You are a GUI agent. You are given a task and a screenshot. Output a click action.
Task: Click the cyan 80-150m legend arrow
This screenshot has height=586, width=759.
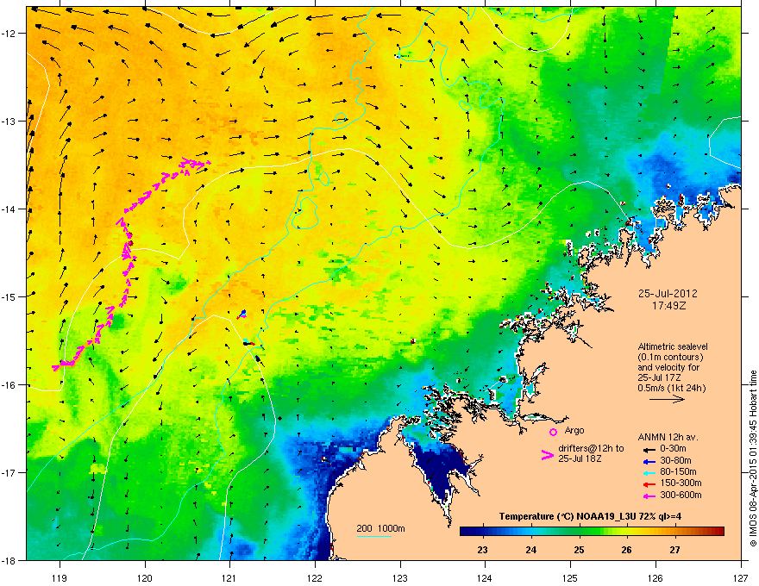coord(649,472)
